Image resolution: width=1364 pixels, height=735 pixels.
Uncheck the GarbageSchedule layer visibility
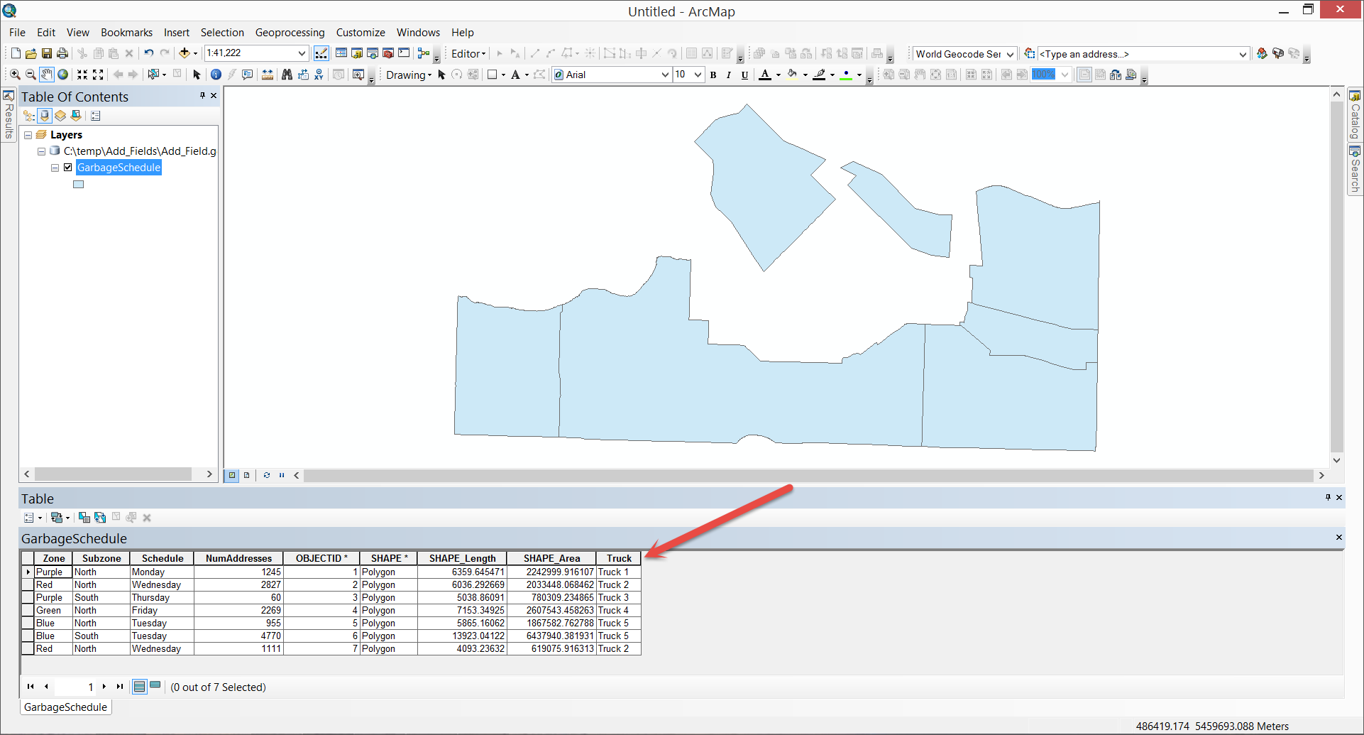68,167
